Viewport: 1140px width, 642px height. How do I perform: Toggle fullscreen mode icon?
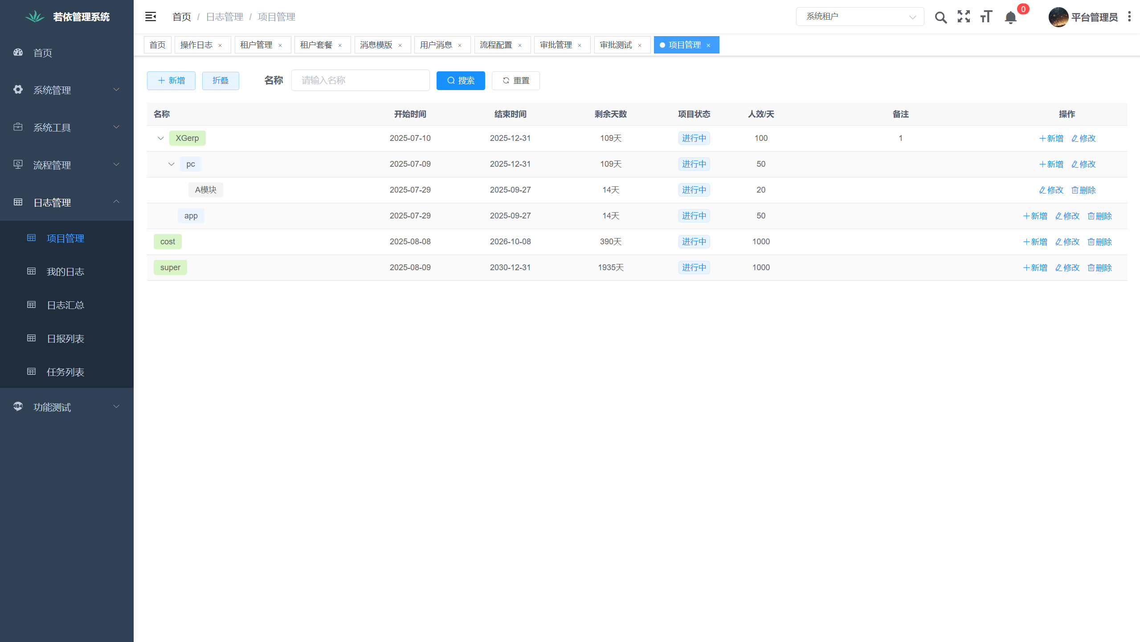pos(964,17)
